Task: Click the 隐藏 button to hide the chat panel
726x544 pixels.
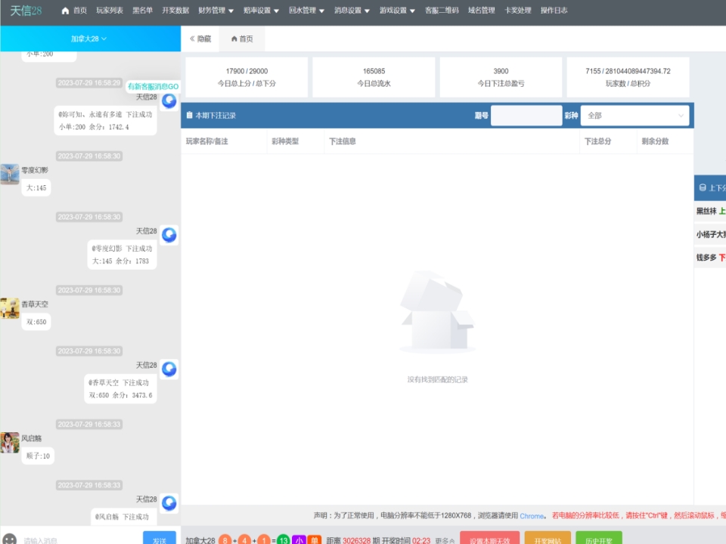Action: [200, 39]
